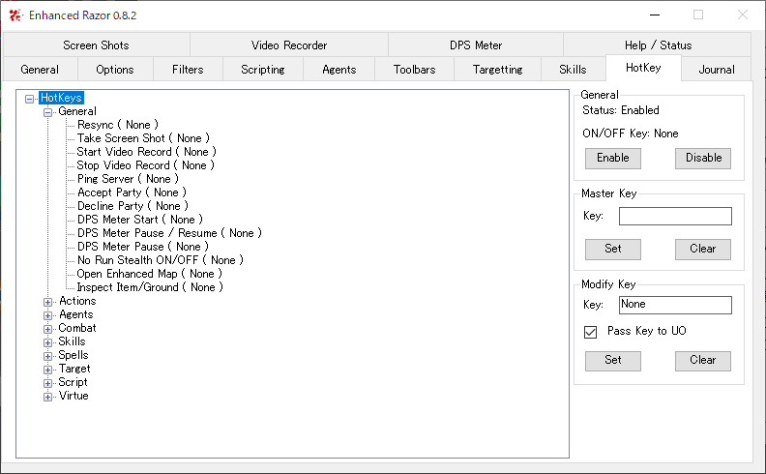Select Accept Party ( None ) entry
The width and height of the screenshot is (766, 474).
pyautogui.click(x=132, y=193)
